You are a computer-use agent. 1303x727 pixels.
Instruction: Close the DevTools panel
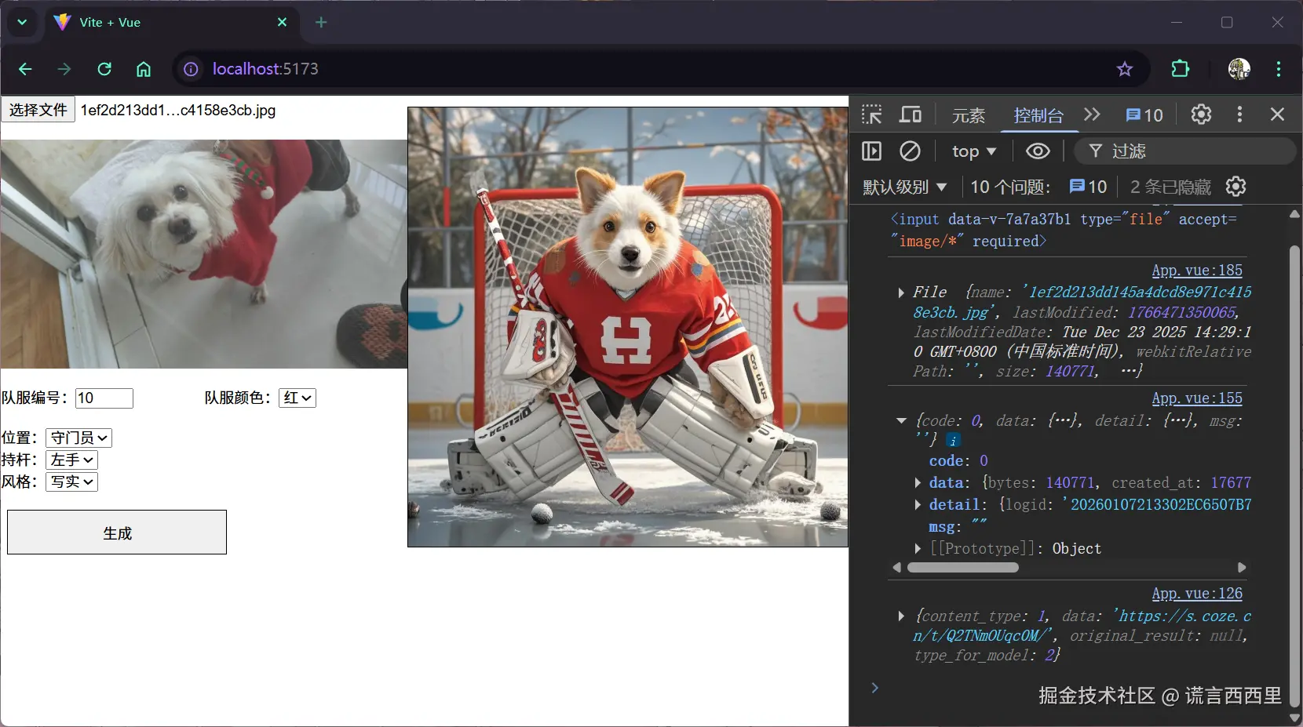[1278, 115]
